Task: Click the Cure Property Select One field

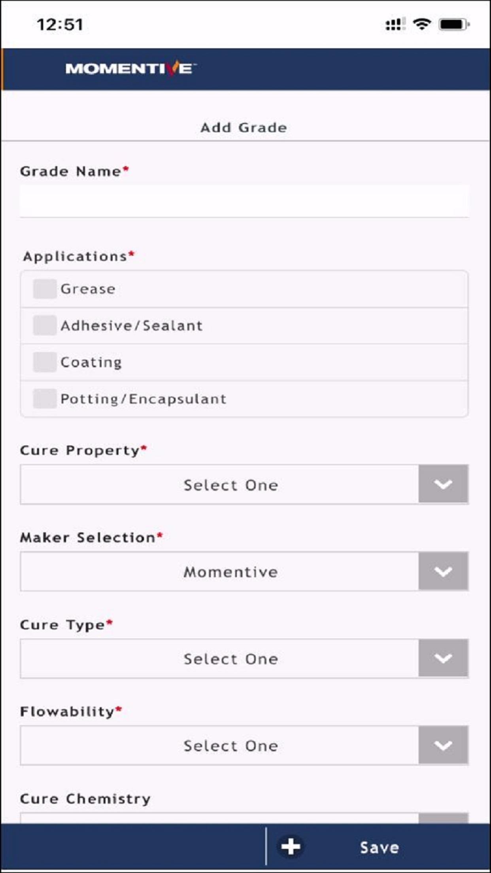Action: point(220,484)
